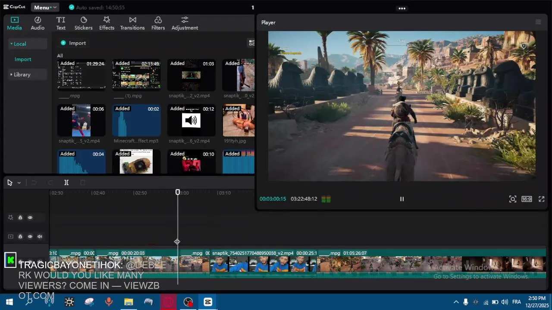
Task: Mute the video overlay track audio
Action: pos(40,236)
